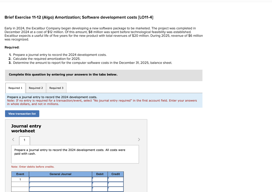Click the next worksheet navigation arrow
272x192 pixels.
[139, 139]
